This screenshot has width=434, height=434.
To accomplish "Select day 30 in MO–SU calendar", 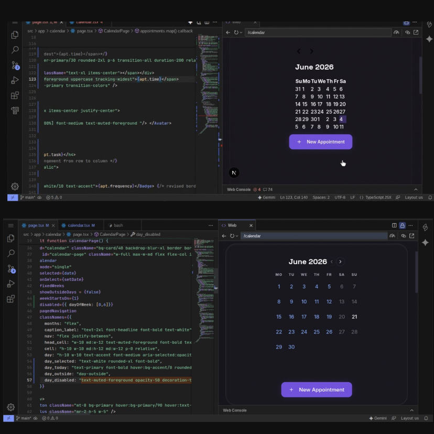I will tap(291, 347).
